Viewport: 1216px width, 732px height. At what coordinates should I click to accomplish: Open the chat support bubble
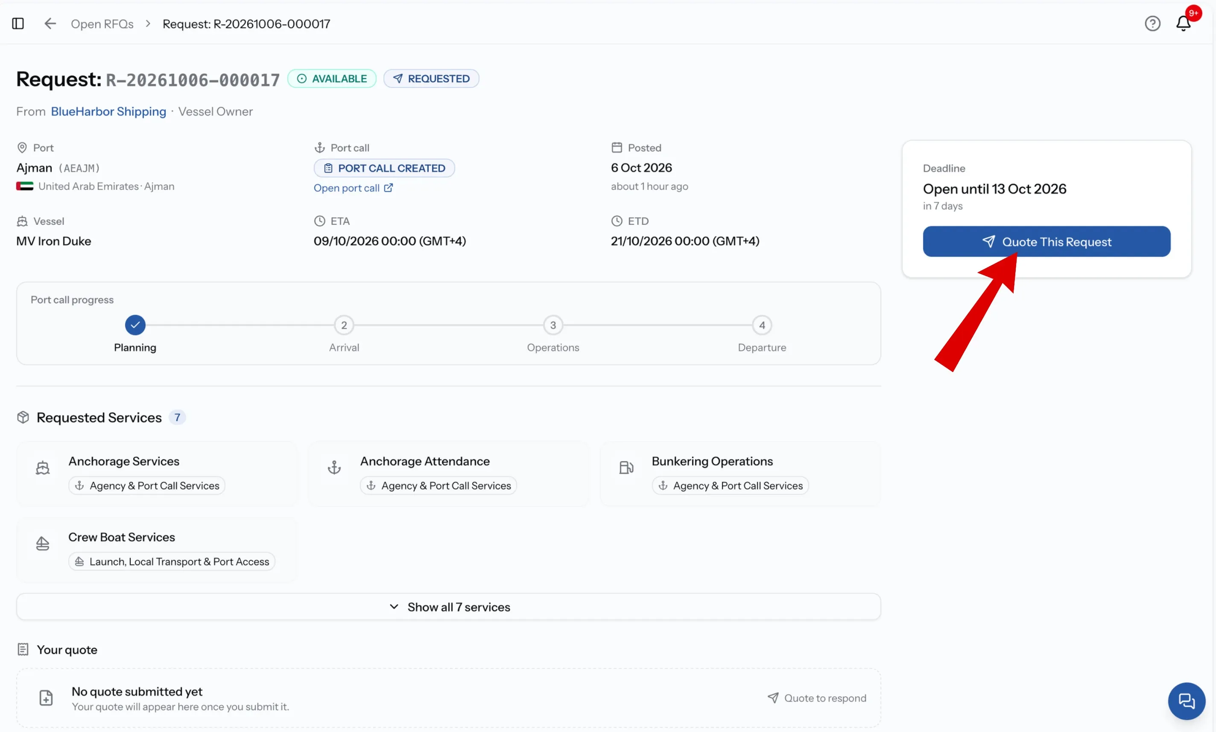[x=1187, y=700]
